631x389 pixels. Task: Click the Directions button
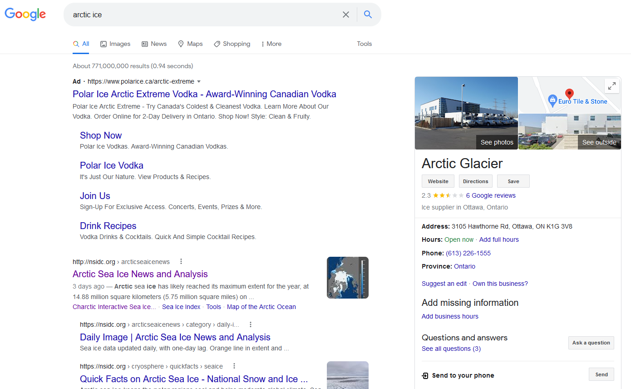pyautogui.click(x=476, y=181)
